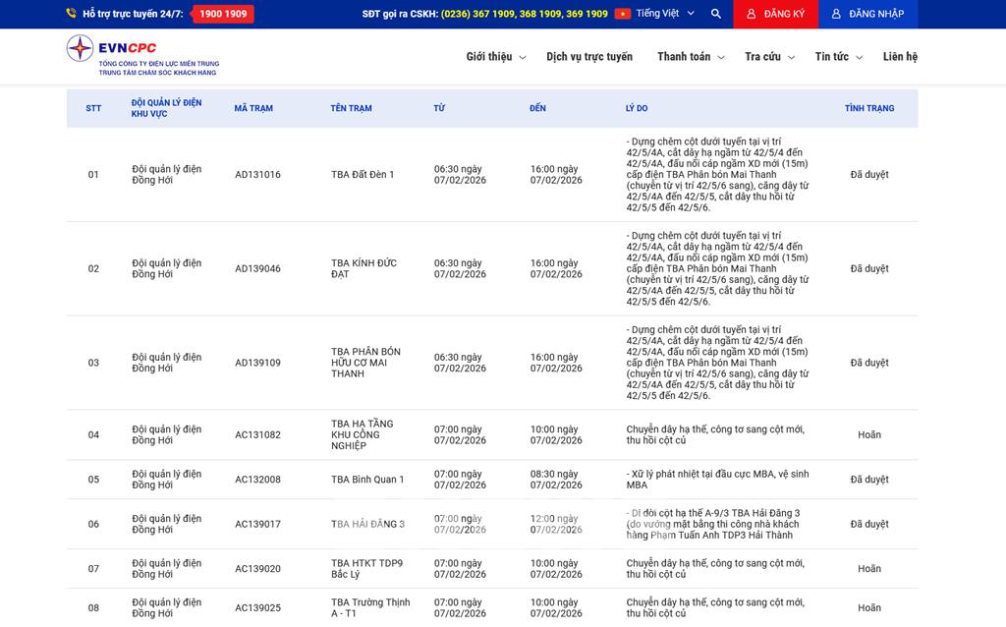Expand the Tra cứu menu

768,57
